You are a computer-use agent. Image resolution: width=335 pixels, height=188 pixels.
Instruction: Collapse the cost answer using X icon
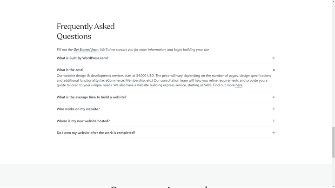point(274,70)
